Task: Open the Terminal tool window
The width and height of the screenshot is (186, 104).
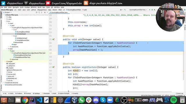Action: coord(27,93)
